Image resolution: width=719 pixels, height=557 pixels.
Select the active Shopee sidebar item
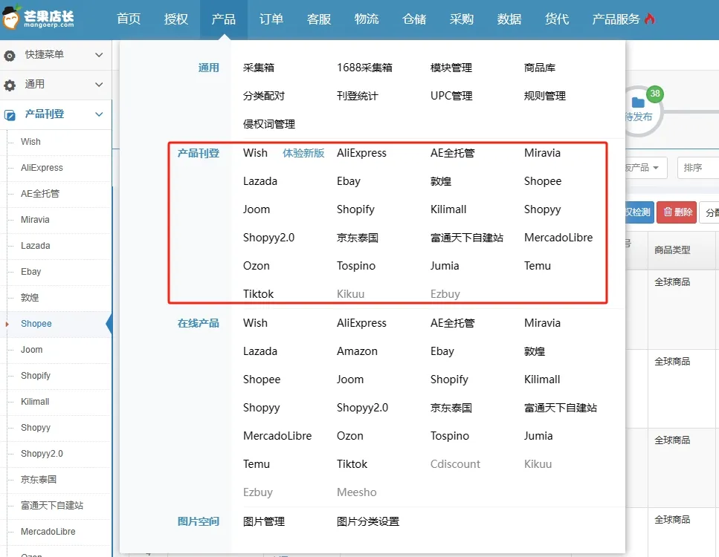[36, 324]
